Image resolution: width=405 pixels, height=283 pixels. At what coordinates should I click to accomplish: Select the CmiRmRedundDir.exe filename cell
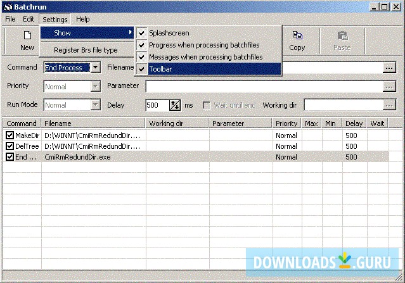[77, 157]
